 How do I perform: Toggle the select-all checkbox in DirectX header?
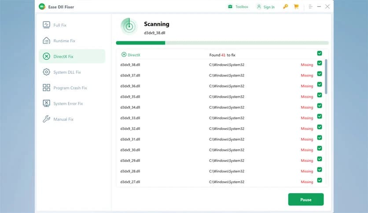click(x=320, y=53)
